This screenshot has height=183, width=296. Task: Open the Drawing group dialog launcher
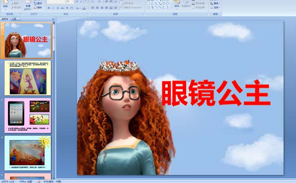[206, 14]
